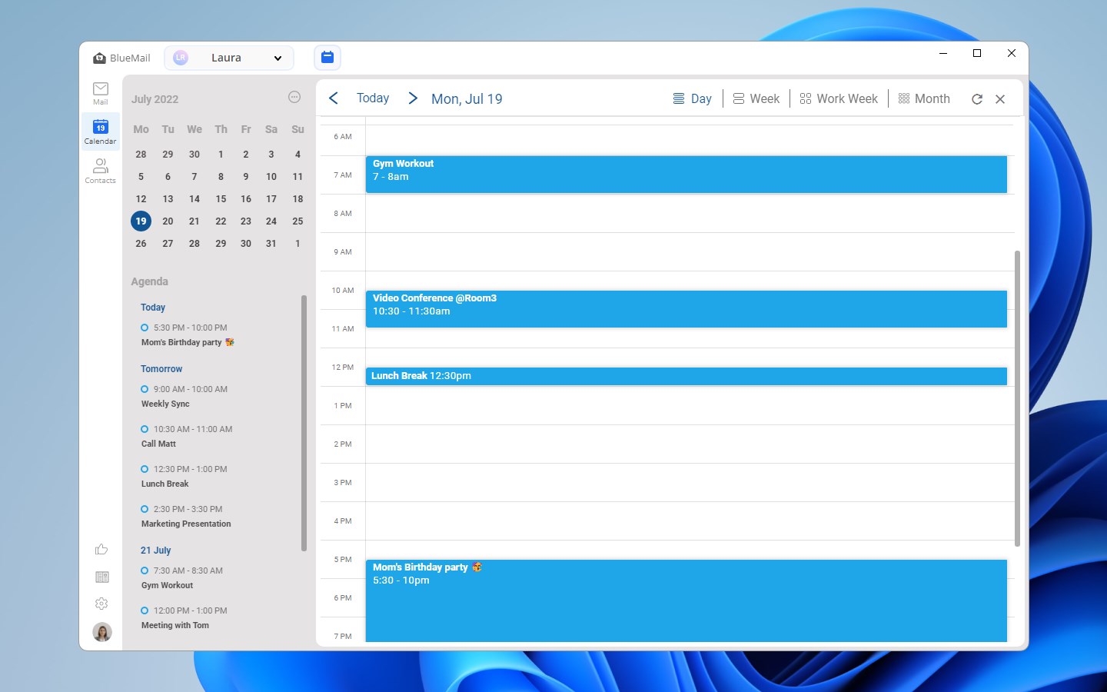
Task: Click the thumbs-up feedback icon
Action: tap(101, 549)
